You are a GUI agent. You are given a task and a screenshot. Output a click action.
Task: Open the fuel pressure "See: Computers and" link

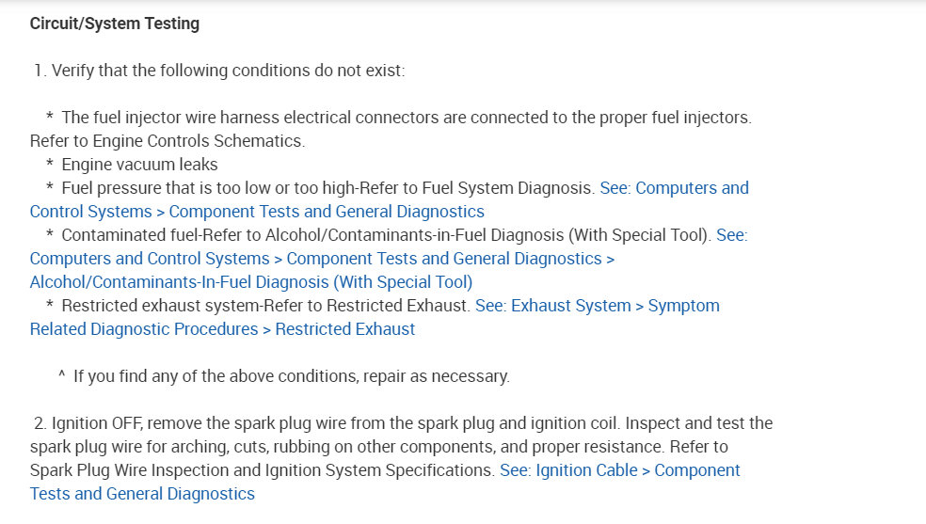click(674, 188)
